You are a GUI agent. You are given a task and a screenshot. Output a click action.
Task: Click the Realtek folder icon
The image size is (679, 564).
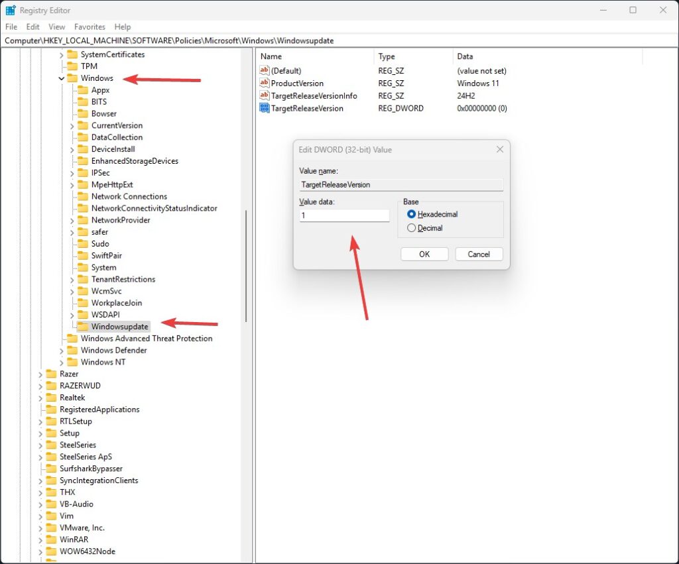tap(52, 398)
